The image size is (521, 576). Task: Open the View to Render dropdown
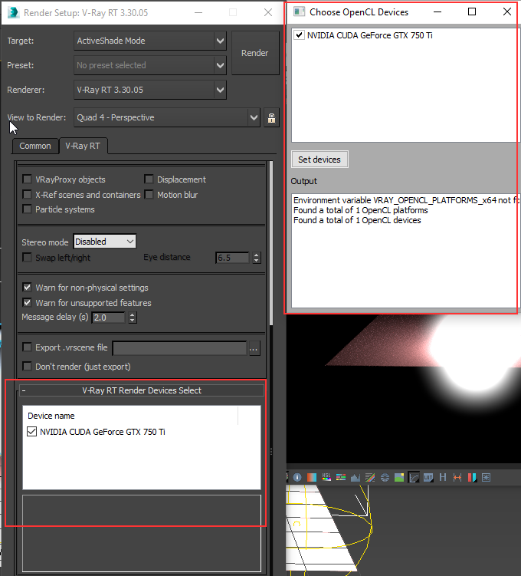[167, 117]
